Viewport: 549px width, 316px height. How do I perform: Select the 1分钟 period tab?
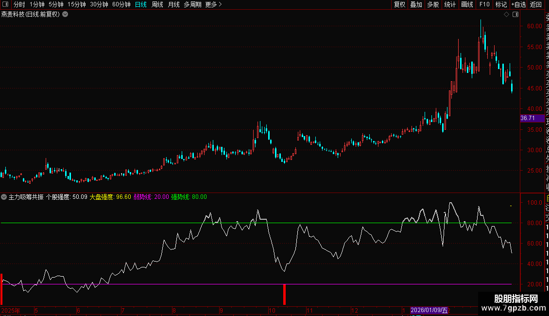pos(37,4)
